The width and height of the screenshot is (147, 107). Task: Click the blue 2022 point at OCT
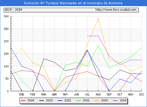120,79
